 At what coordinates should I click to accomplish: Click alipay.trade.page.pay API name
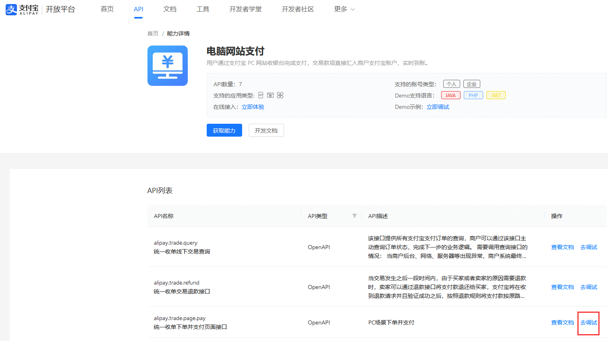[180, 318]
